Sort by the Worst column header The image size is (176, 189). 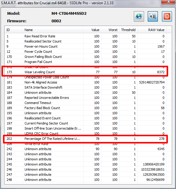110,30
